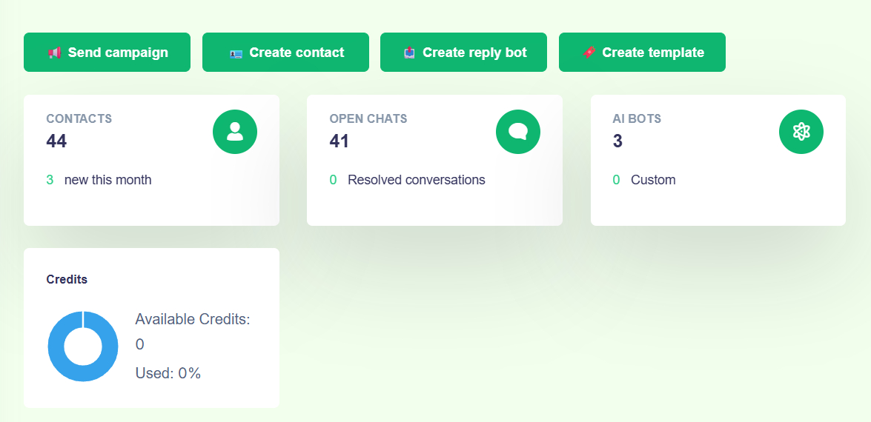Click the CONTACTS card heading
The image size is (871, 422).
[79, 118]
